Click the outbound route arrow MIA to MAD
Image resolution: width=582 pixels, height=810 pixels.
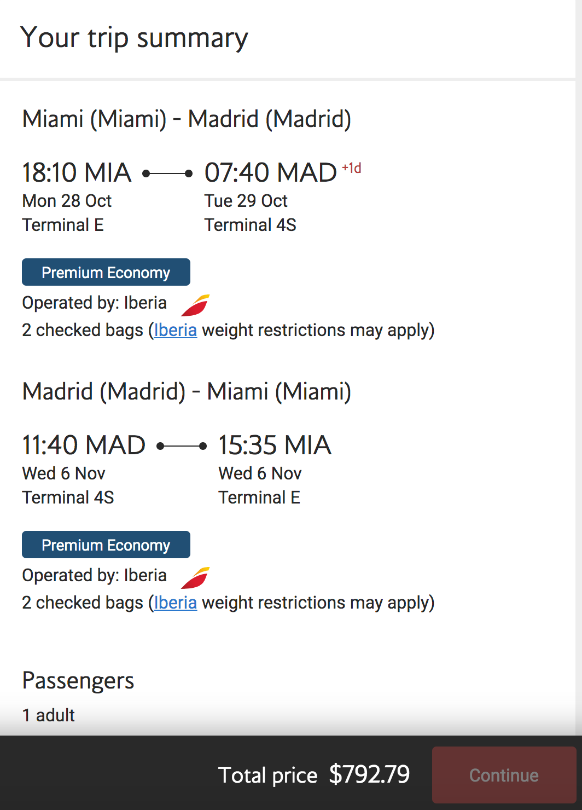pos(167,173)
